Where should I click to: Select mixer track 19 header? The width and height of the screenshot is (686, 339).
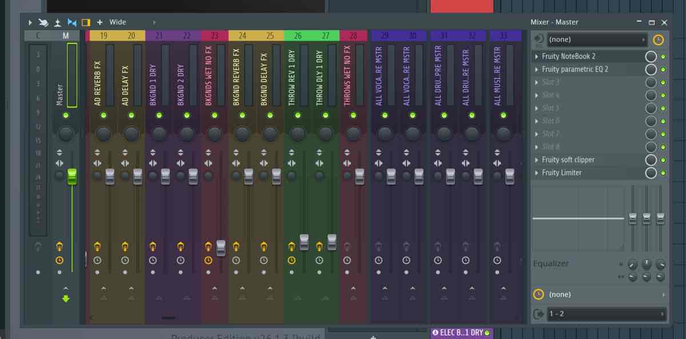click(x=103, y=35)
